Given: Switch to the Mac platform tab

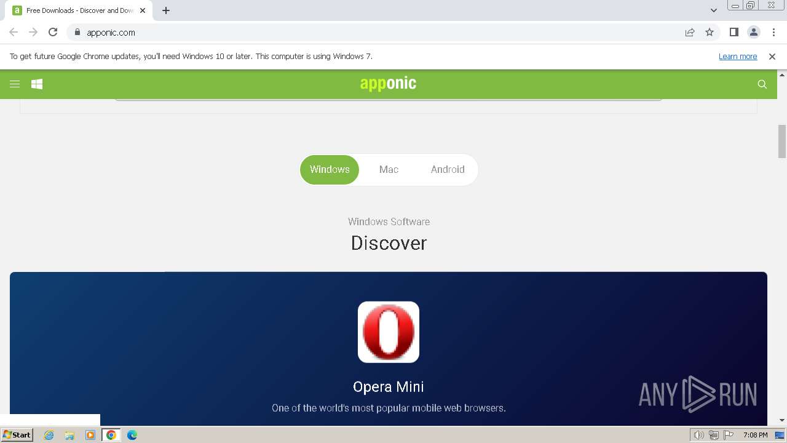Looking at the screenshot, I should coord(389,170).
